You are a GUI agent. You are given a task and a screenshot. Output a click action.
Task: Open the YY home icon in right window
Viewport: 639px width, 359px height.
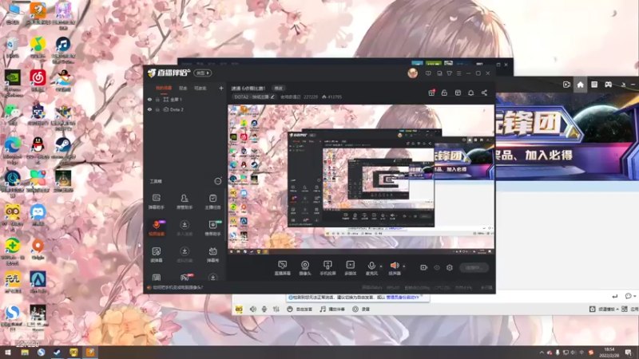581,85
